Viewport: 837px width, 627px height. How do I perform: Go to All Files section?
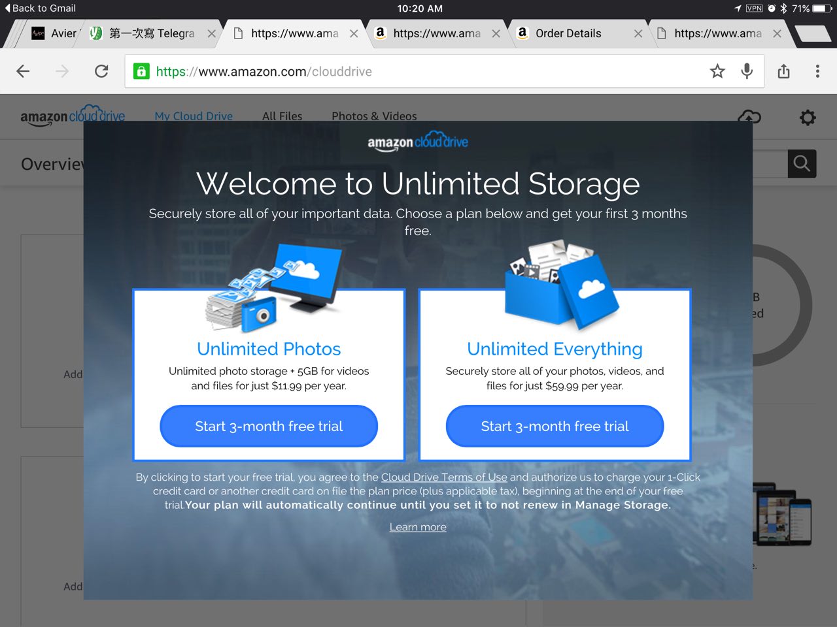point(282,116)
